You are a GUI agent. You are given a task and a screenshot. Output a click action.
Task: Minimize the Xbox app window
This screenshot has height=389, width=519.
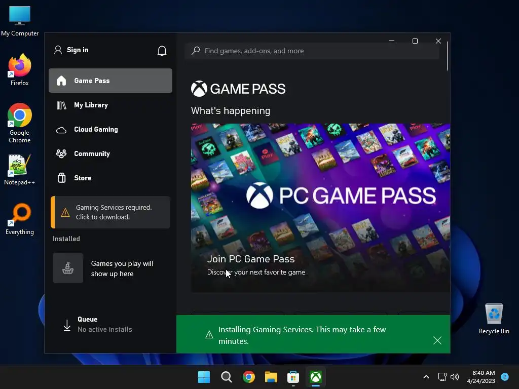[x=392, y=41]
